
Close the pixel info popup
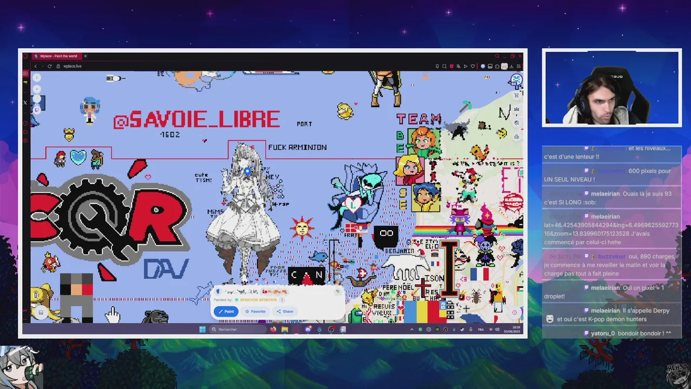click(338, 291)
